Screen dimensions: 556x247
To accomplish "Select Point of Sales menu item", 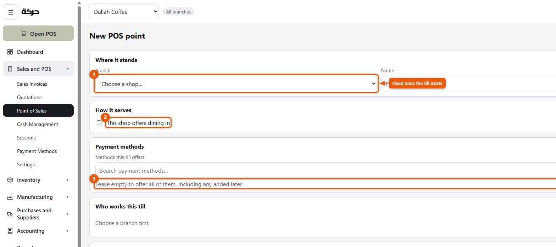I will pyautogui.click(x=38, y=110).
